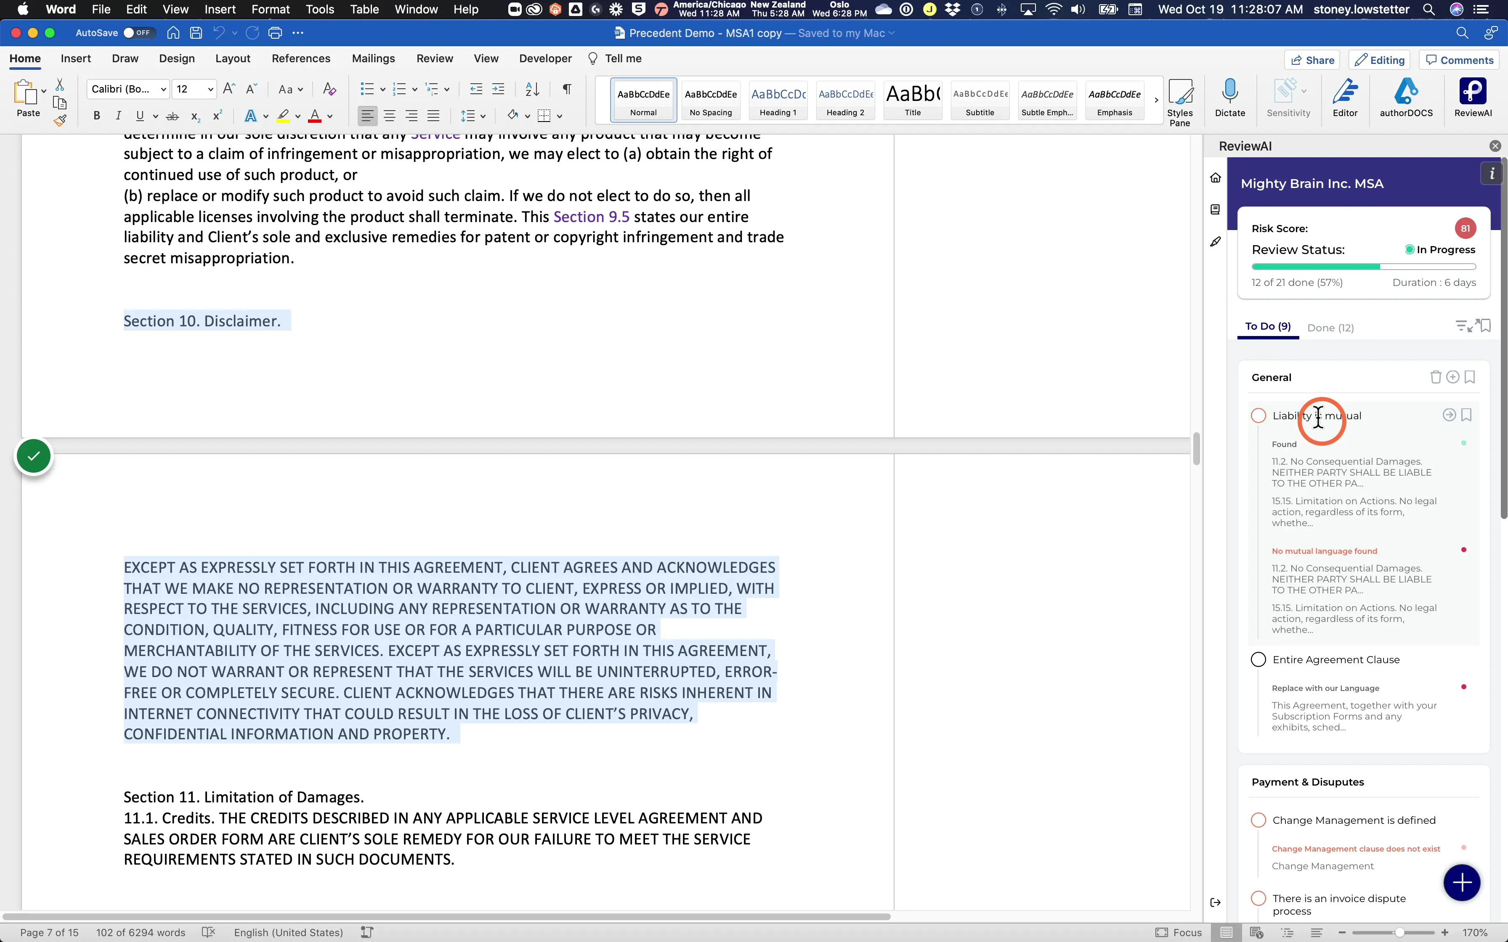This screenshot has width=1508, height=942.
Task: Open ReviewAI info icon
Action: (1491, 174)
